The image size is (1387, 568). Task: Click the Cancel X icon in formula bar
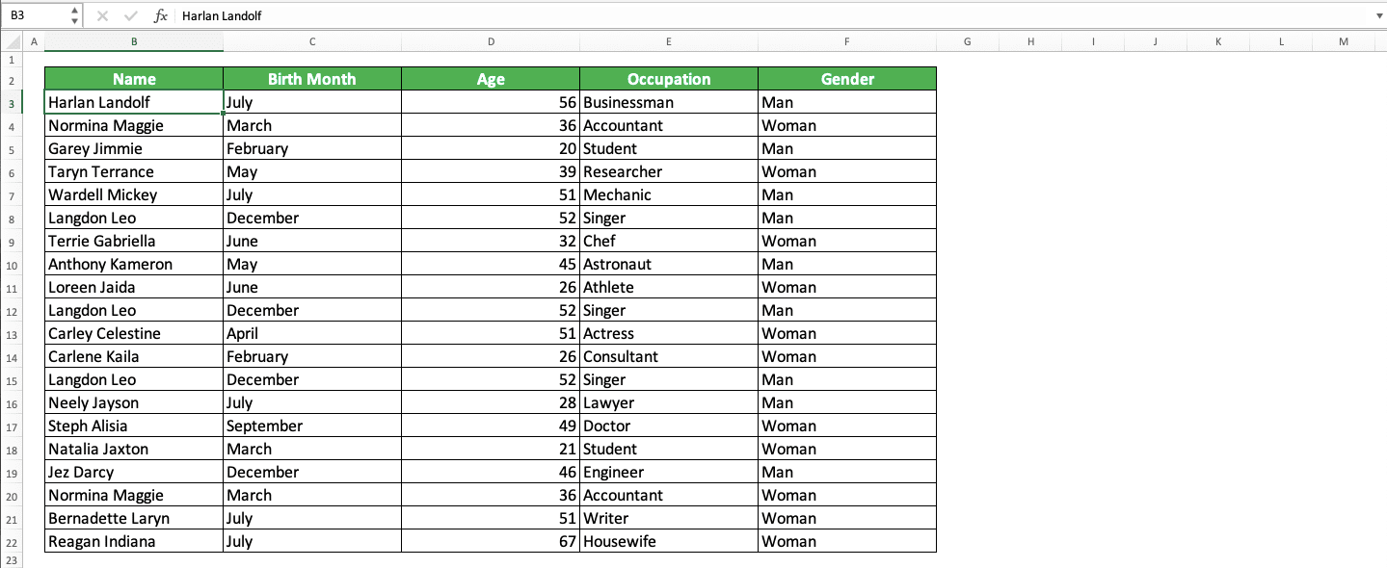[x=103, y=16]
